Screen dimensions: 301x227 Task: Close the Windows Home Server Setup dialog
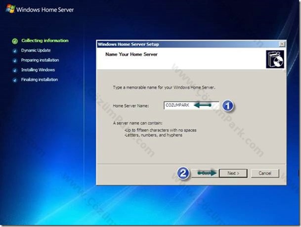point(282,44)
